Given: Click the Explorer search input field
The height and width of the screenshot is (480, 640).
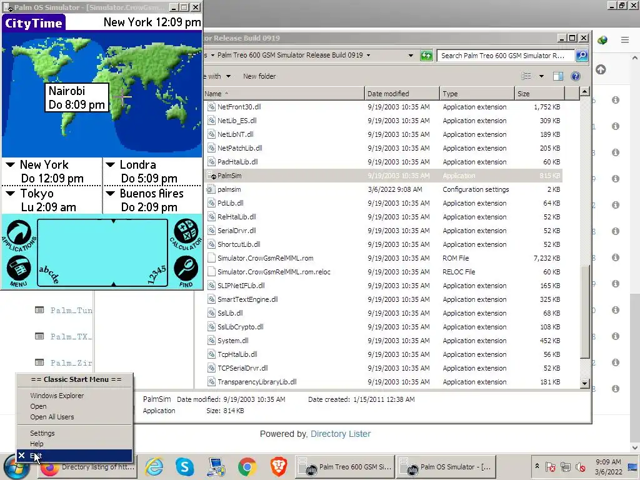Looking at the screenshot, I should point(506,56).
